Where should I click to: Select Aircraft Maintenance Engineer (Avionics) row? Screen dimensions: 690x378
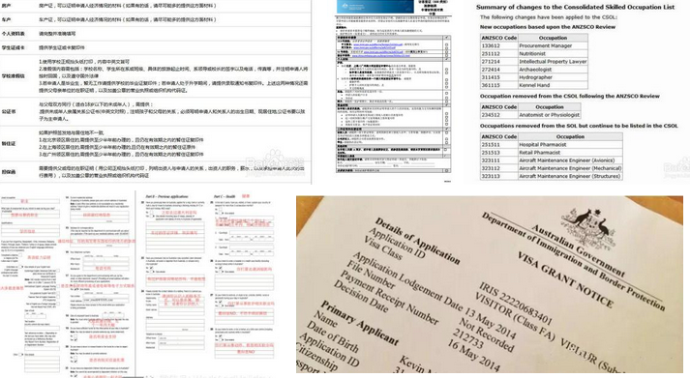point(552,160)
